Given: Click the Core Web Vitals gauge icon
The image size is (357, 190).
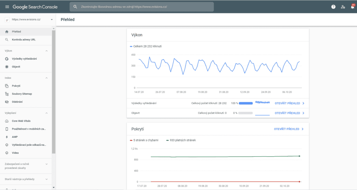Looking at the screenshot, I should (7, 121).
